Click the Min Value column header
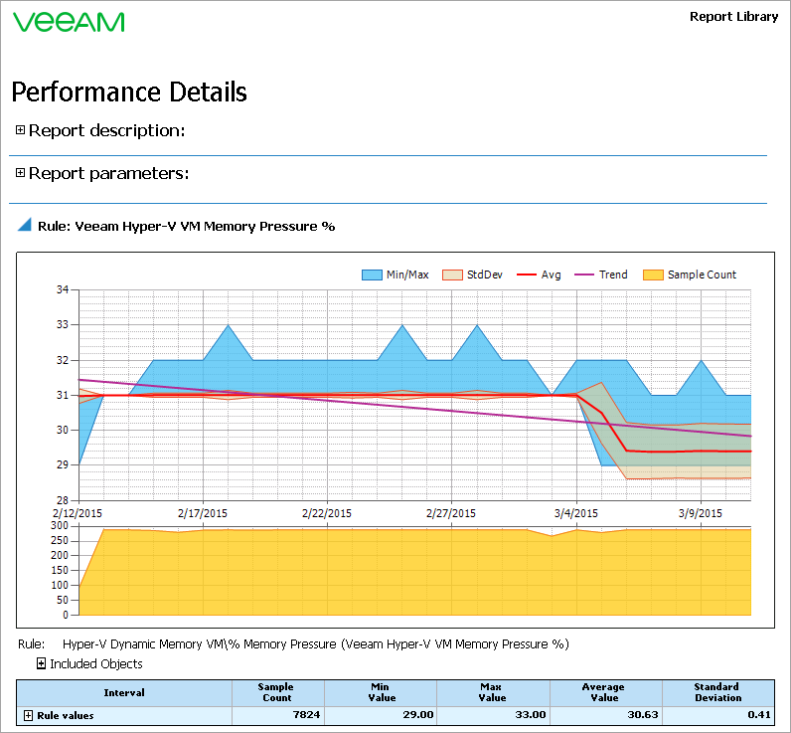The width and height of the screenshot is (791, 733). coord(382,692)
